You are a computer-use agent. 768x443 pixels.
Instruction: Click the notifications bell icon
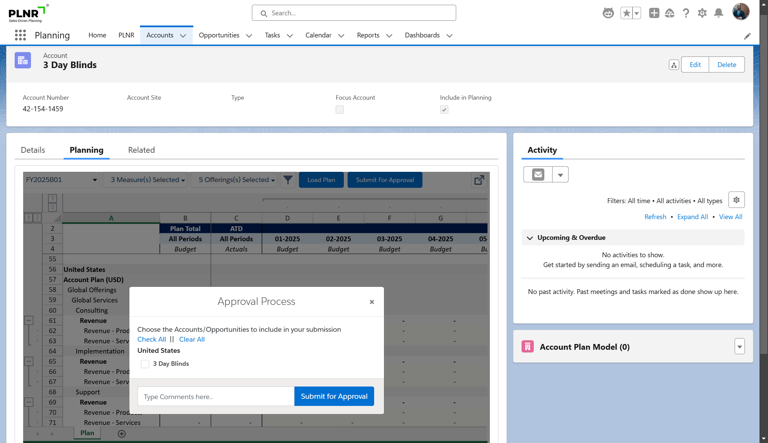(x=718, y=13)
